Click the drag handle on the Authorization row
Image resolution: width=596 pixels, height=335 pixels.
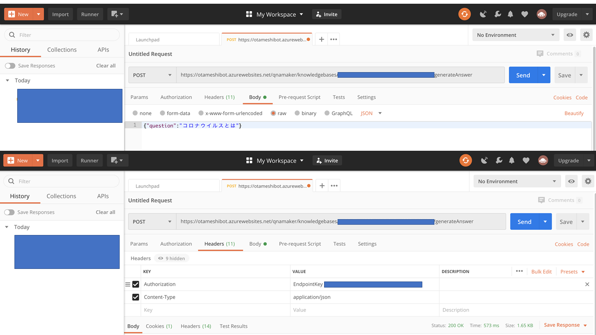coord(128,284)
